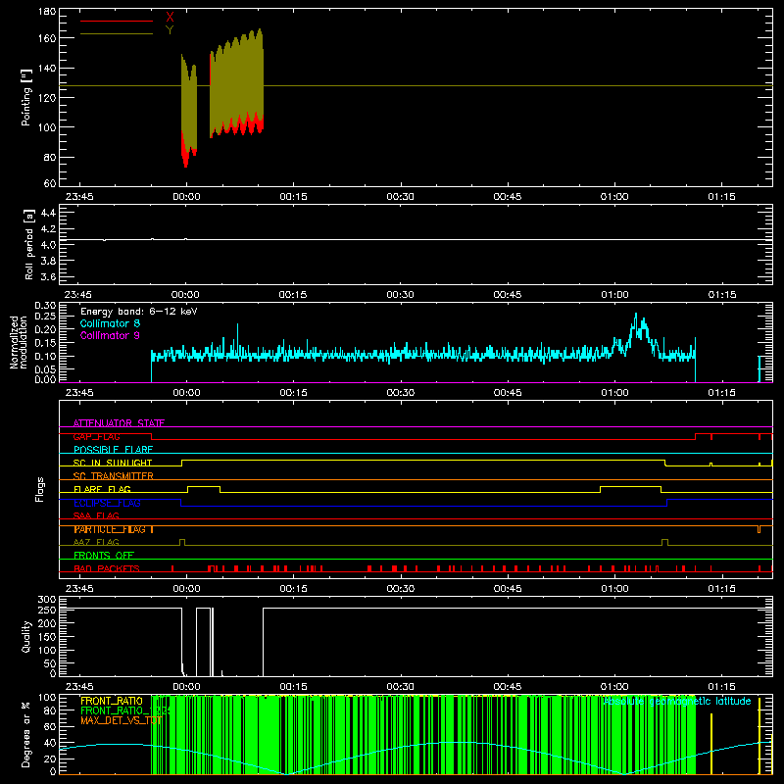Click the 4.4 tick on Roll period axis
784x784 pixels.
point(48,213)
